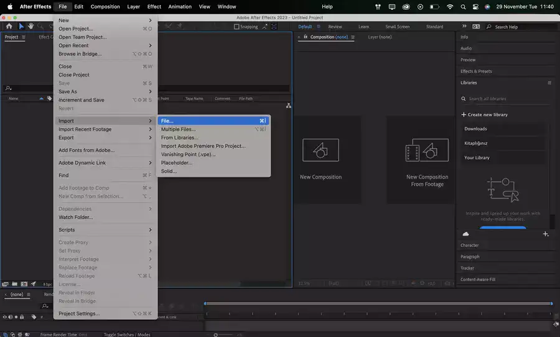Image resolution: width=560 pixels, height=337 pixels.
Task: Toggle the timeline lock column switch
Action: [22, 316]
